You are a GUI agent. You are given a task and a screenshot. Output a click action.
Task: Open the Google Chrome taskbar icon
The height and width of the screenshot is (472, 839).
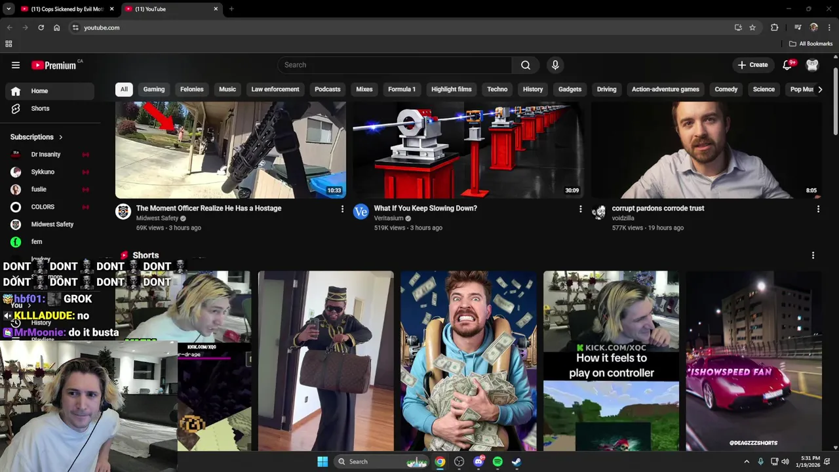(440, 462)
